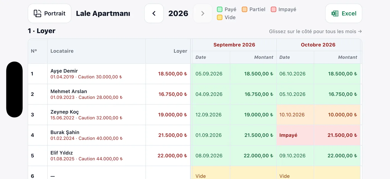Viewport: 390px width, 179px height.
Task: Click Ayşe Demir's September payment date 05.09.2026
Action: coord(209,74)
